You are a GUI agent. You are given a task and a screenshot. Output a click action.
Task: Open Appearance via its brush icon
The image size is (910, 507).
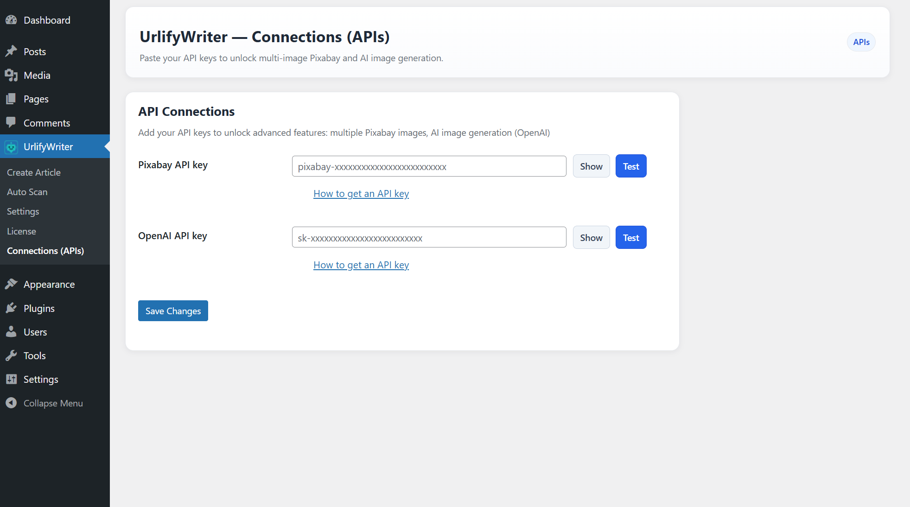[x=11, y=284]
